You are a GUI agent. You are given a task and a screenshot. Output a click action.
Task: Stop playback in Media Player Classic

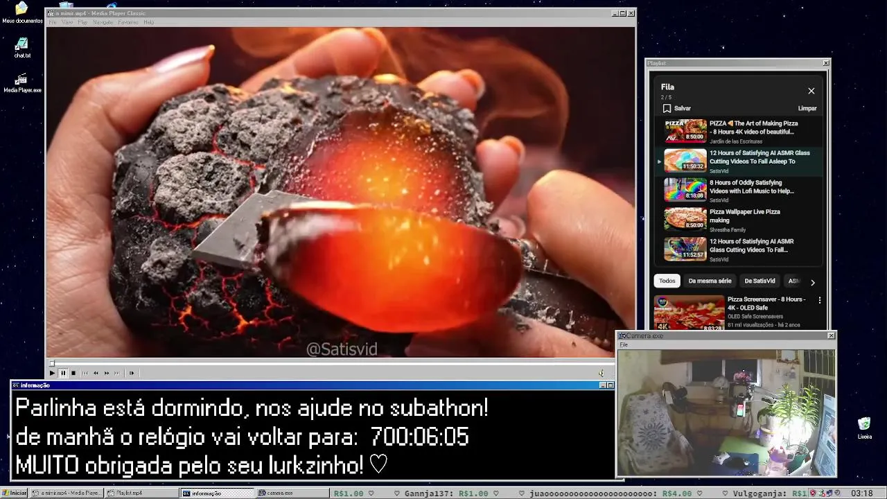click(73, 373)
